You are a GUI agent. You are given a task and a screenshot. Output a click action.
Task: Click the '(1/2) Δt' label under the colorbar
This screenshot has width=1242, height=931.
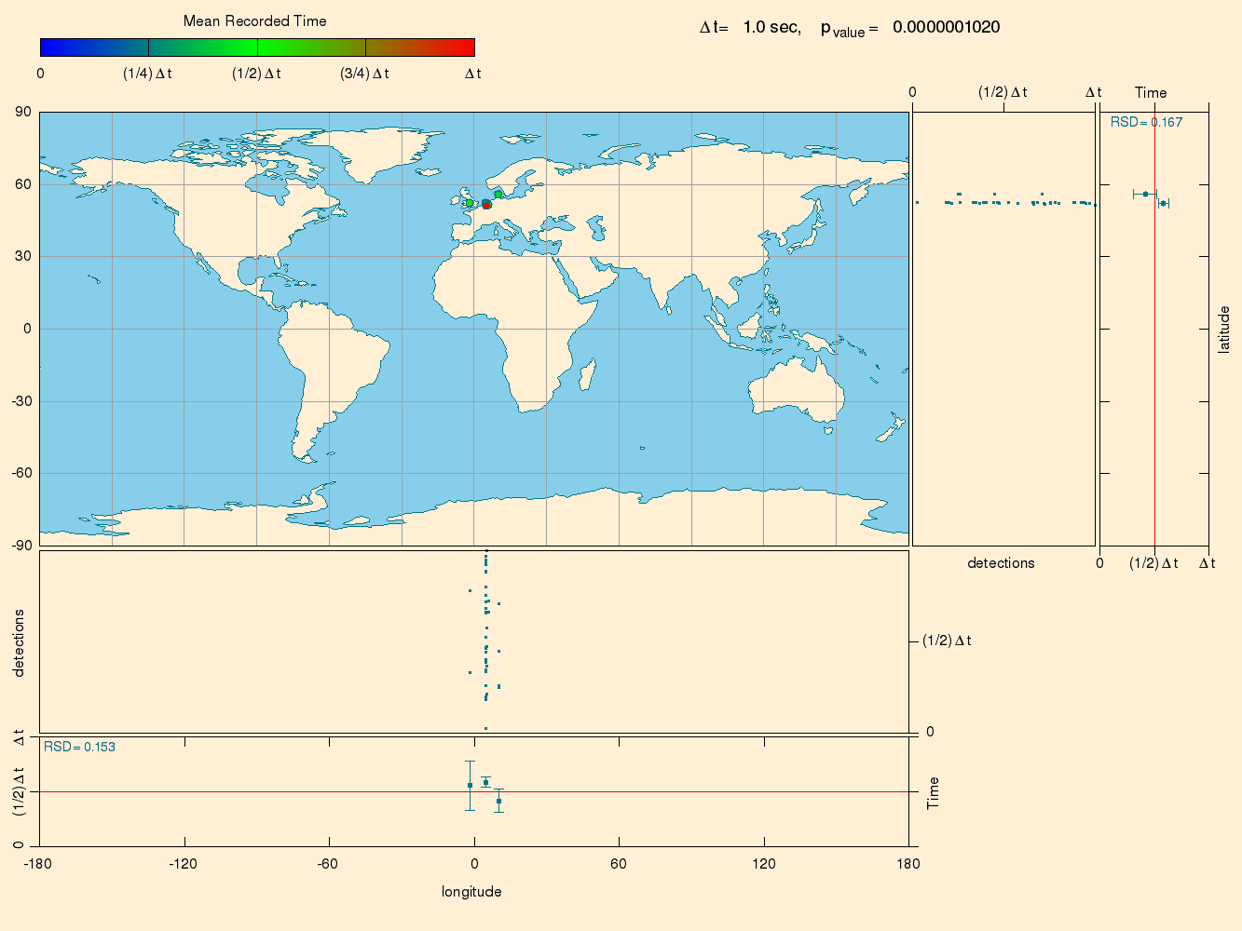(x=256, y=74)
